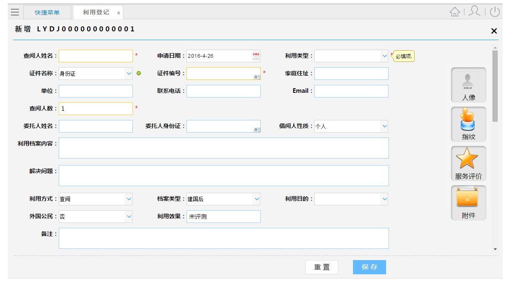
Task: Switch to the 快捷菜单 tab
Action: [x=47, y=13]
